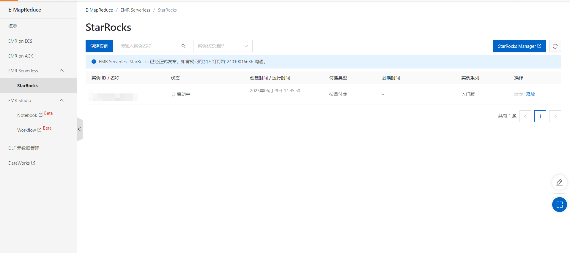Click the floating edit pencil icon
The width and height of the screenshot is (570, 253).
559,182
